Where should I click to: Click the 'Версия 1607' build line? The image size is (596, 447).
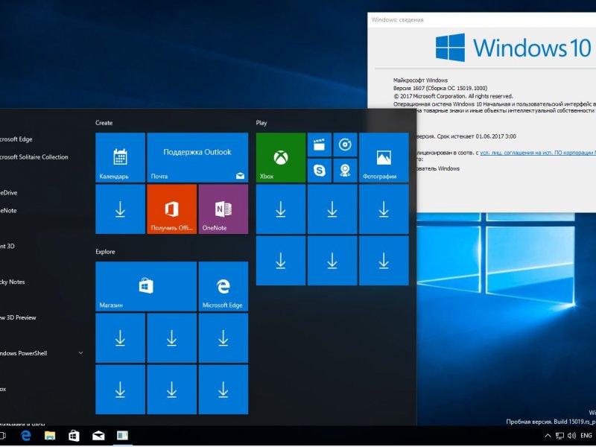440,88
